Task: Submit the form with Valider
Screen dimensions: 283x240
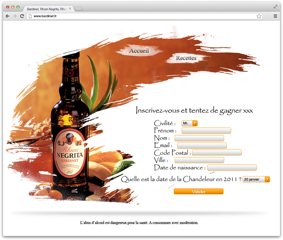Action: (199, 191)
